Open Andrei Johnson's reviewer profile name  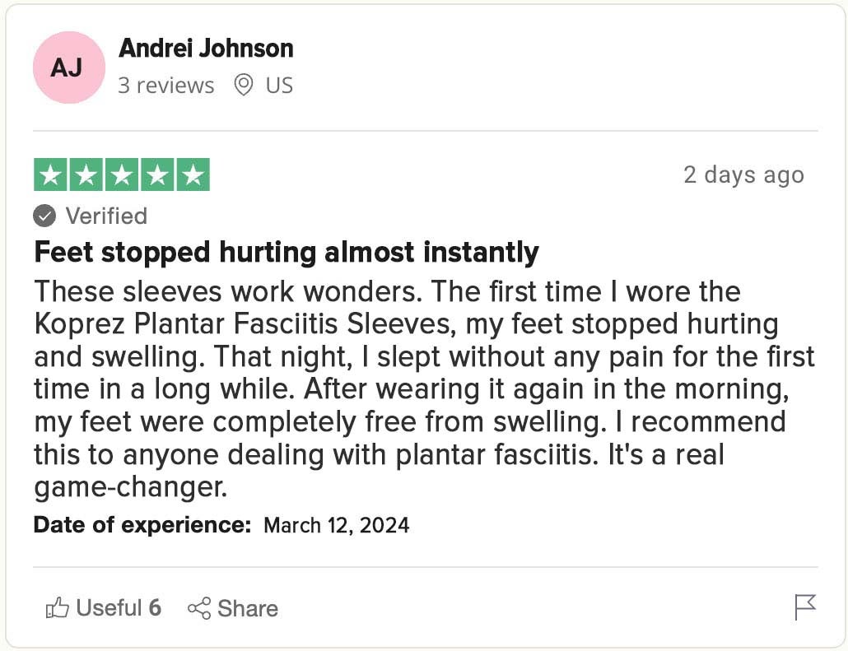pyautogui.click(x=206, y=48)
